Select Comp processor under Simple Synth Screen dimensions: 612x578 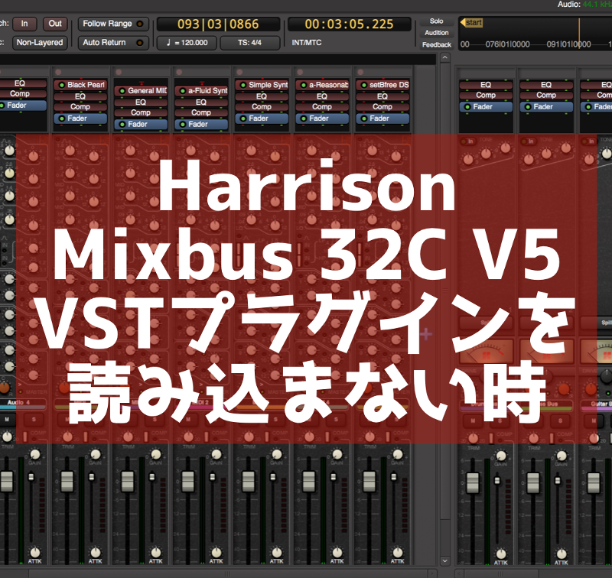click(262, 107)
